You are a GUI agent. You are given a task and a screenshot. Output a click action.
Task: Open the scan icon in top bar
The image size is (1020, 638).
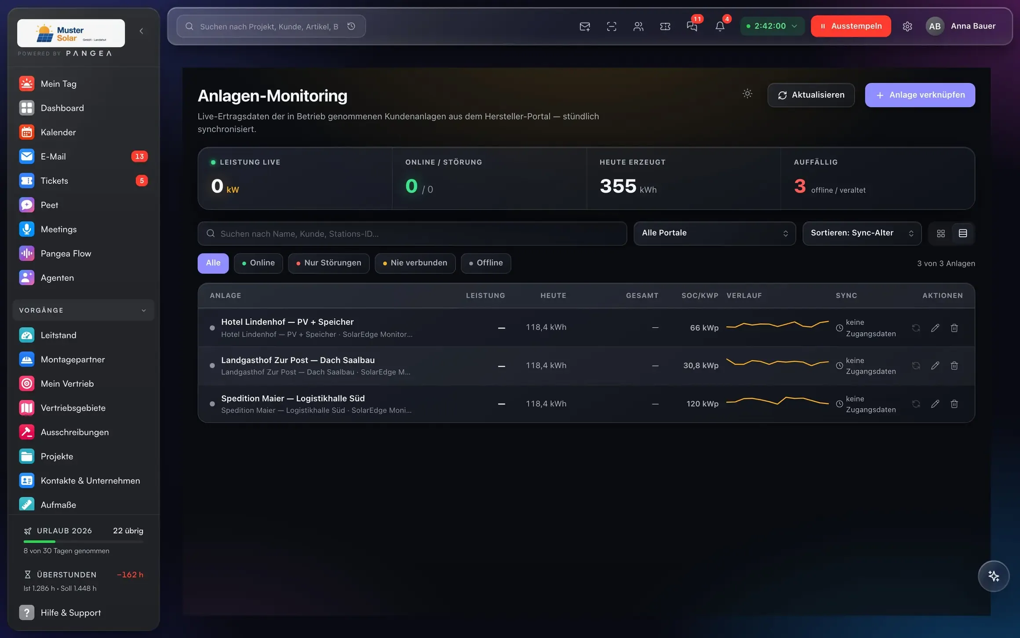pyautogui.click(x=612, y=26)
